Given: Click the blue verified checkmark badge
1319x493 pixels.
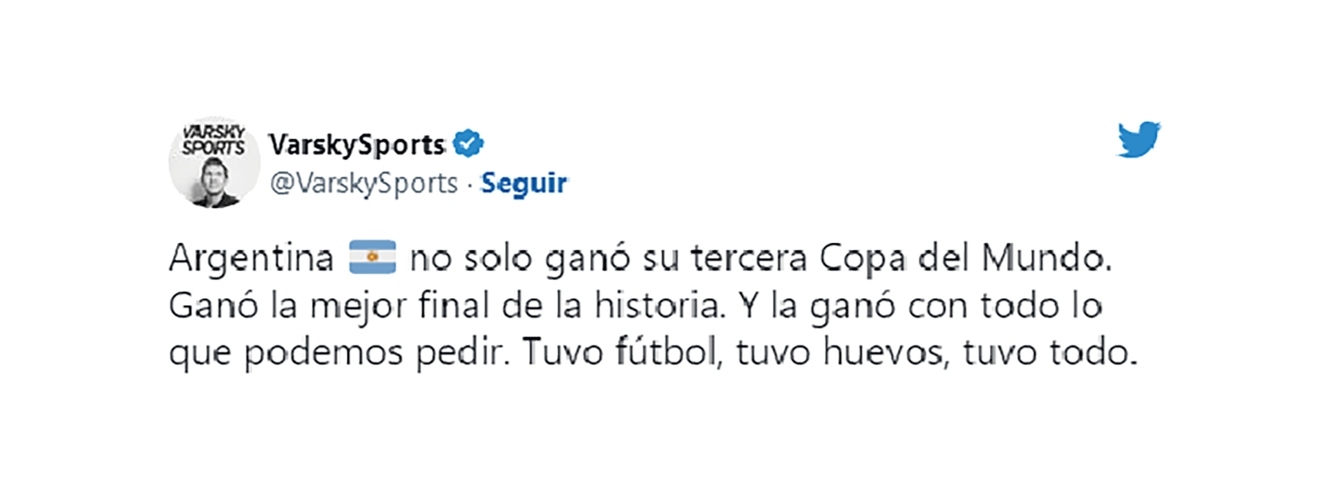Looking at the screenshot, I should click(469, 144).
